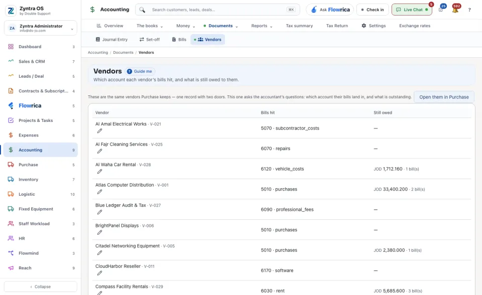
Task: Click the pencil icon for Citadel Networking Equipment
Action: click(x=99, y=252)
